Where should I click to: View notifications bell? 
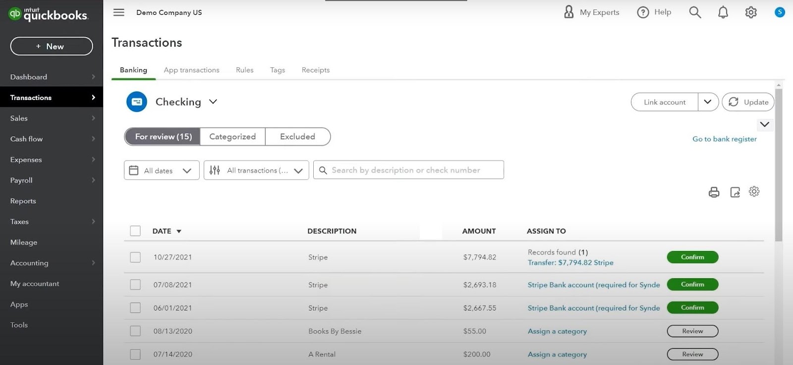(723, 12)
